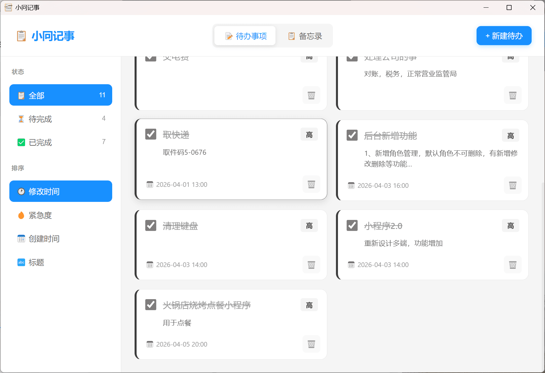
Task: Click the 高 priority tag on 取快递
Action: [309, 134]
